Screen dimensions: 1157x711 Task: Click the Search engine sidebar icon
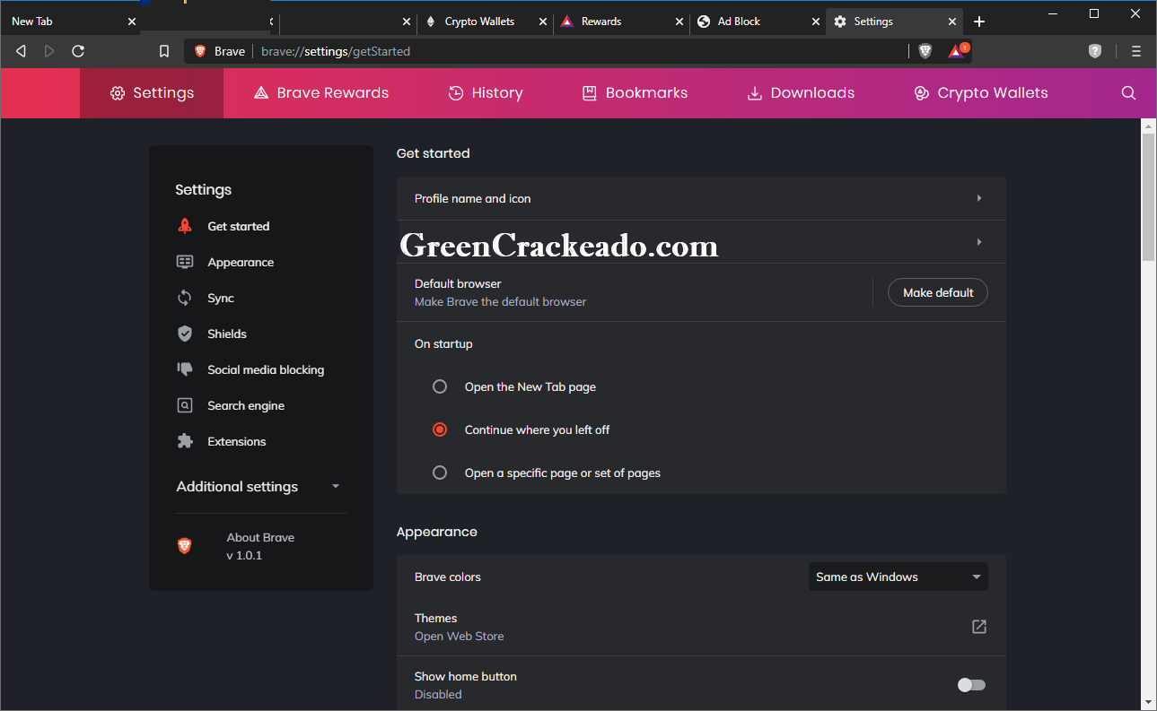(x=185, y=405)
